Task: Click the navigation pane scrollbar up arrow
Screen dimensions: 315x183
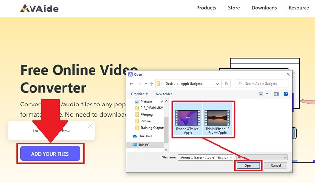Action: click(x=166, y=101)
